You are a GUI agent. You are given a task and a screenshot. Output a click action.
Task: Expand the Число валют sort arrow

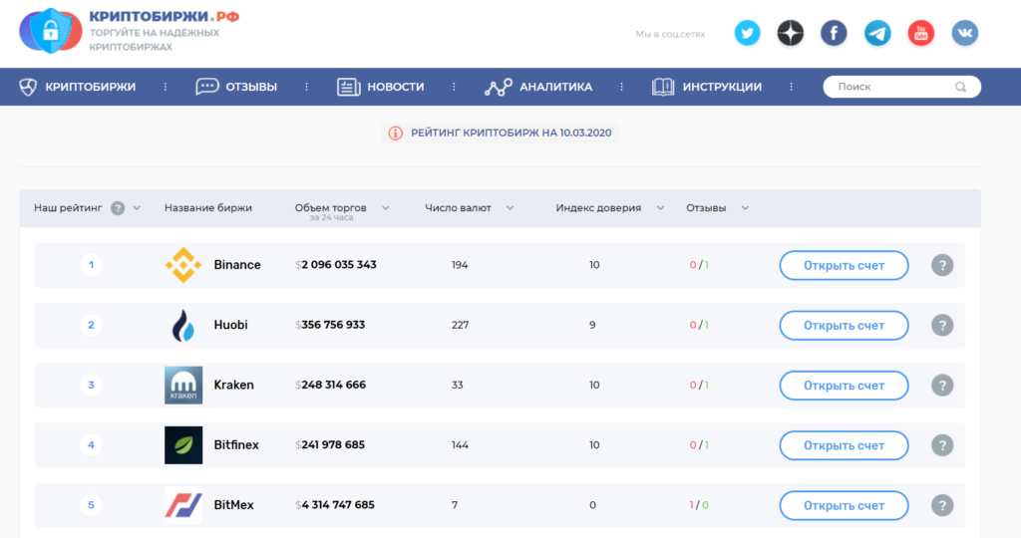tap(510, 208)
